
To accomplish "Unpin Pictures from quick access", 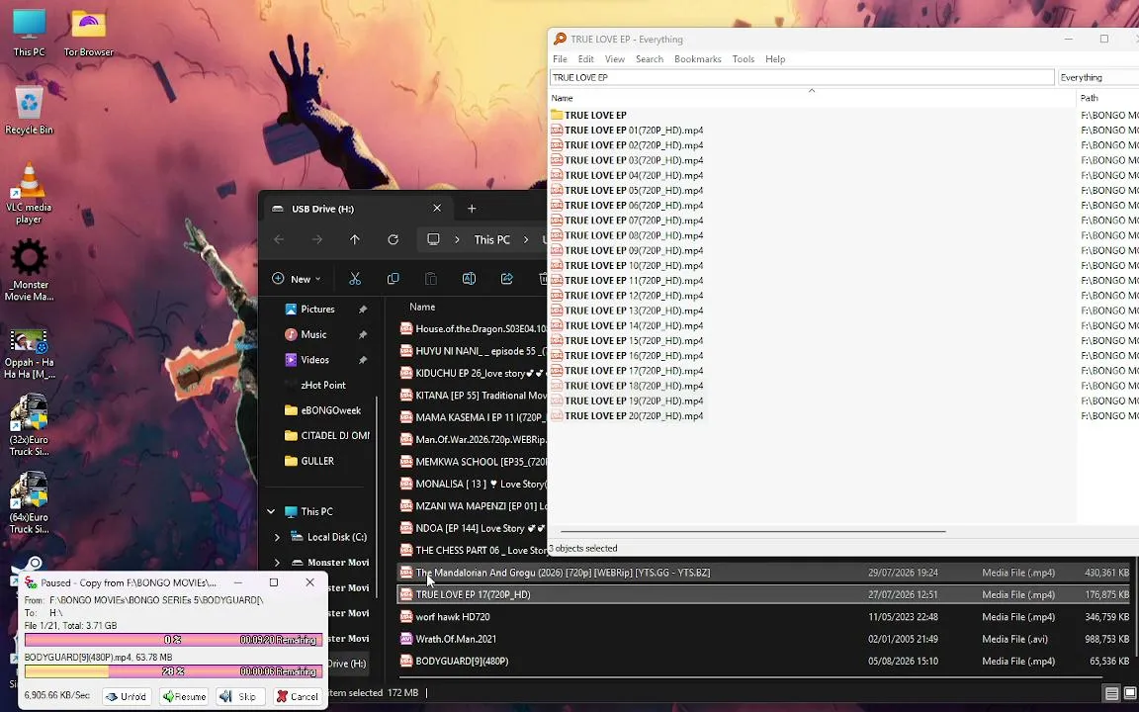I will [363, 310].
